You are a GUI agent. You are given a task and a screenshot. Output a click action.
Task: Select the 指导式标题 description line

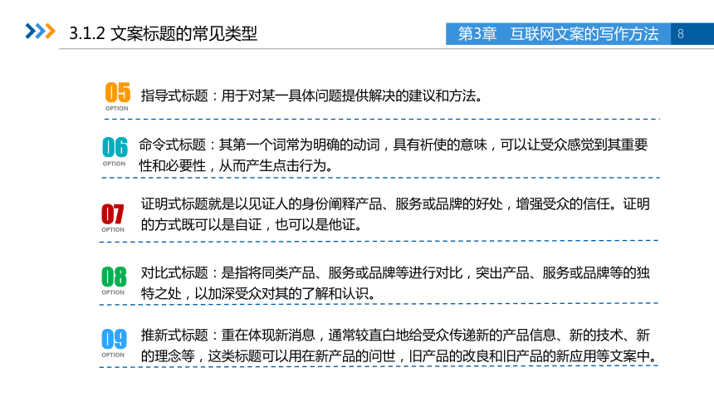[x=312, y=96]
